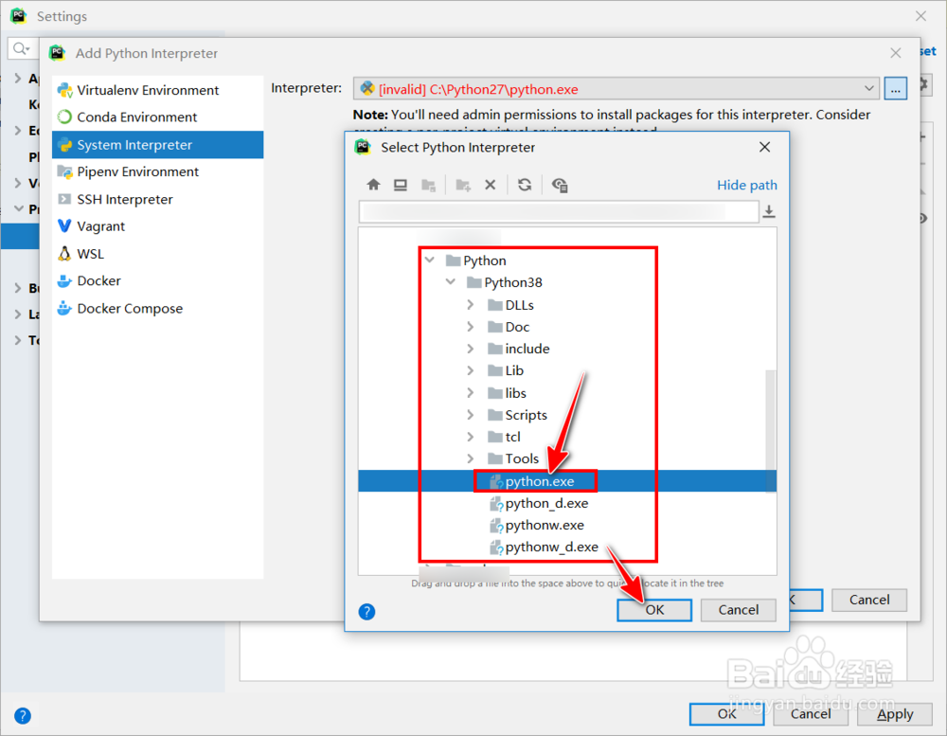Viewport: 947px width, 736px height.
Task: Click the Docker whale icon
Action: pyautogui.click(x=64, y=281)
